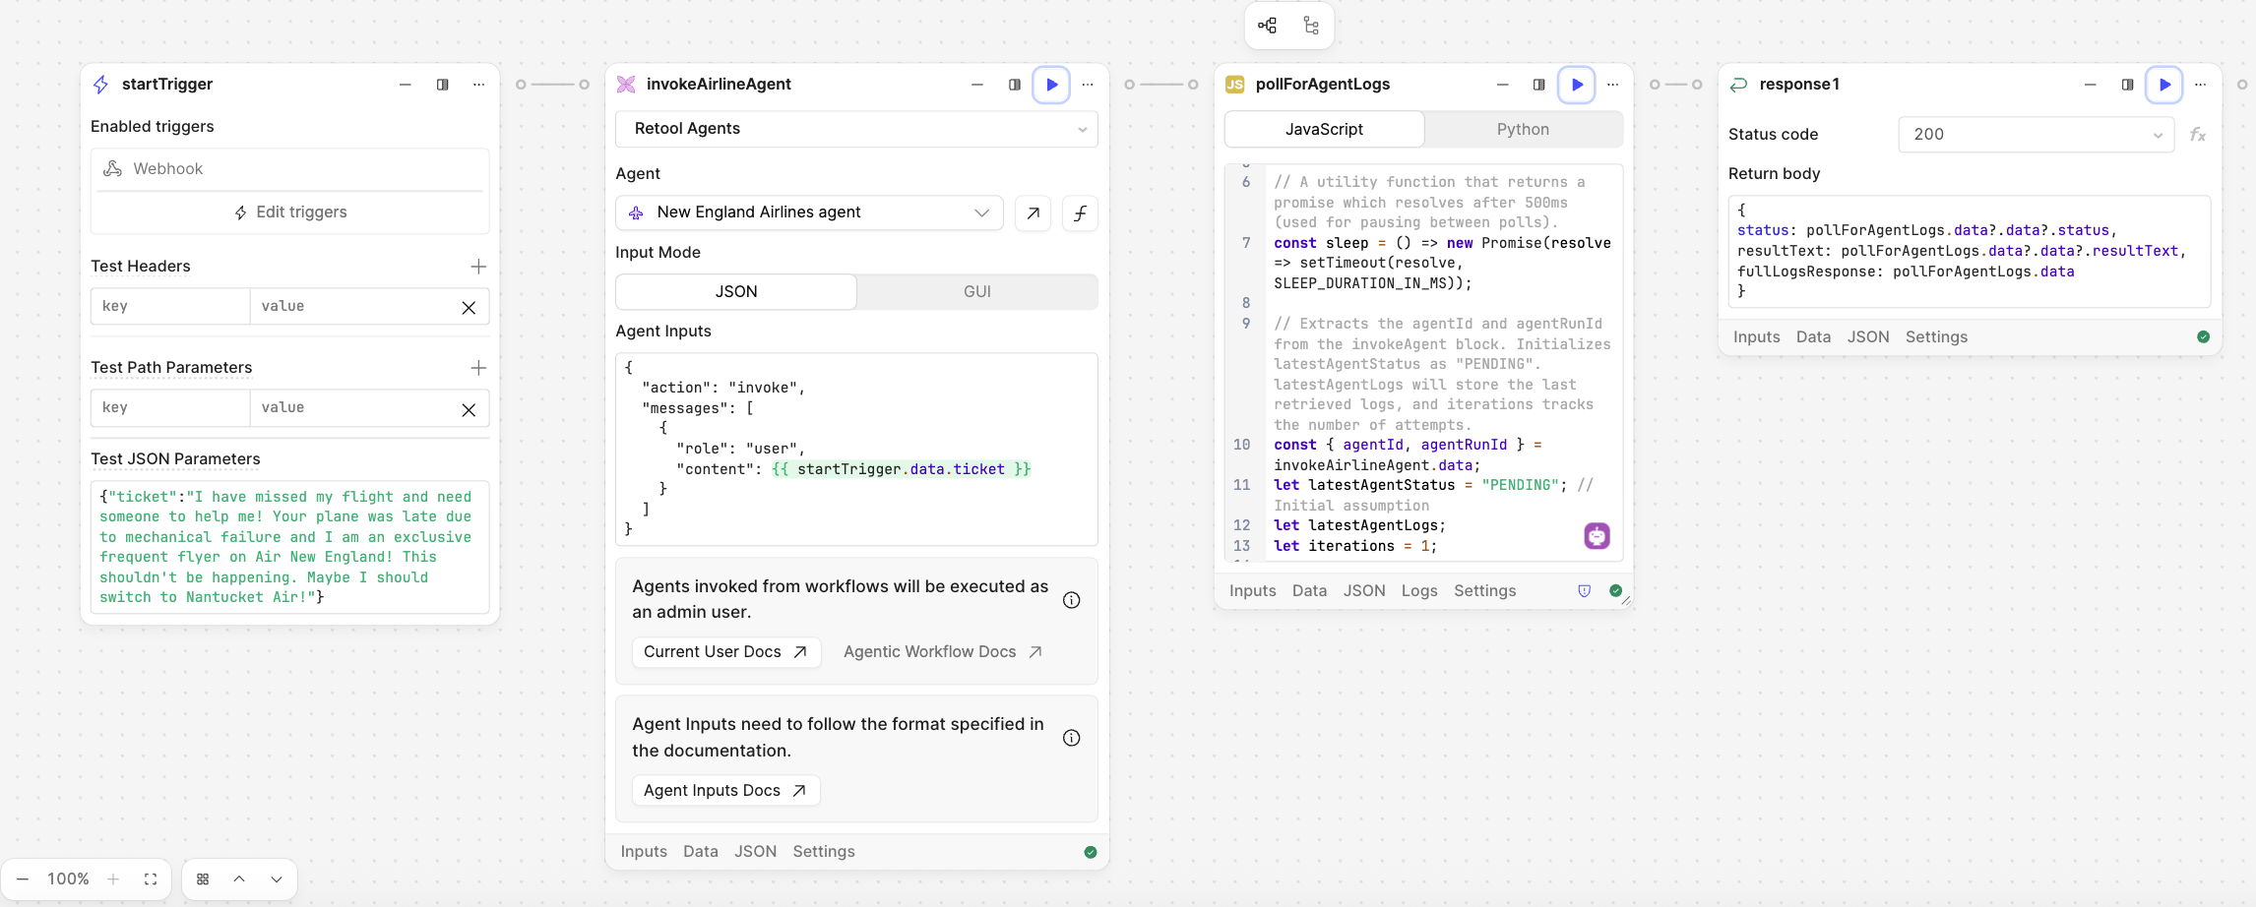Image resolution: width=2256 pixels, height=907 pixels.
Task: Remove the Test Path Parameters row
Action: [x=469, y=409]
